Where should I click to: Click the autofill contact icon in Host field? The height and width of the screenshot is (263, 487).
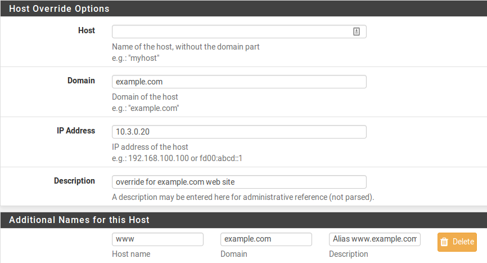pos(357,32)
